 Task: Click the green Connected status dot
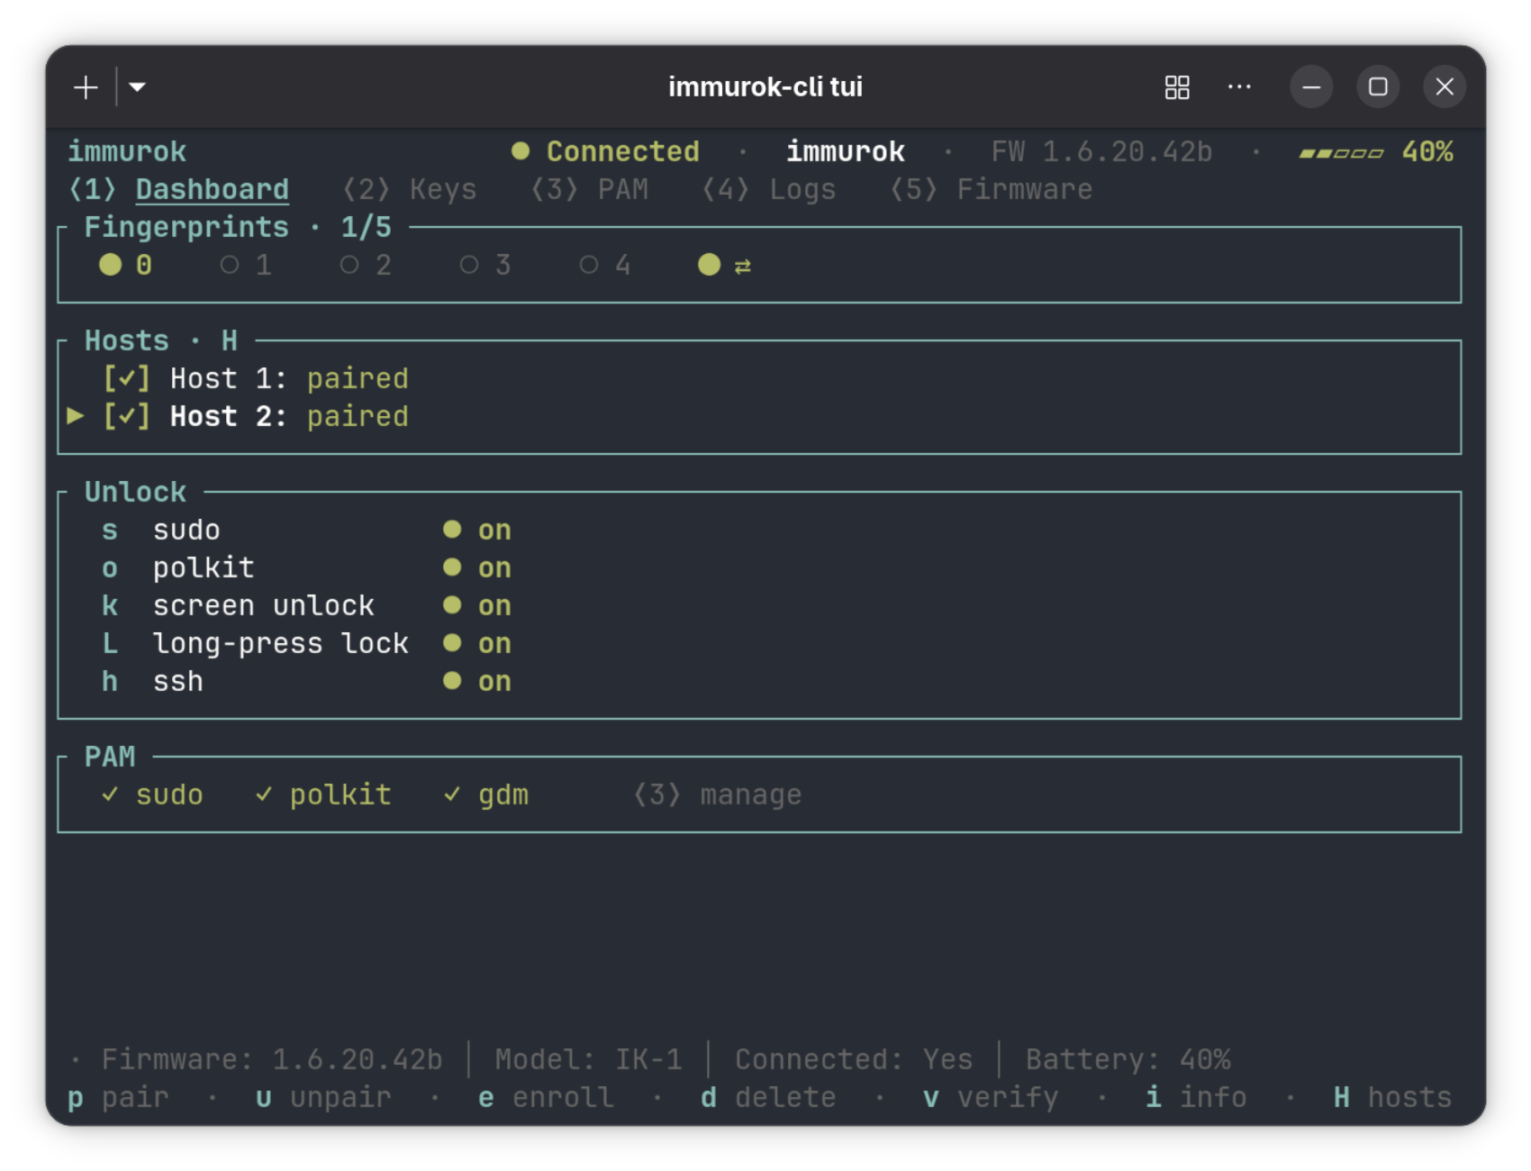point(521,151)
